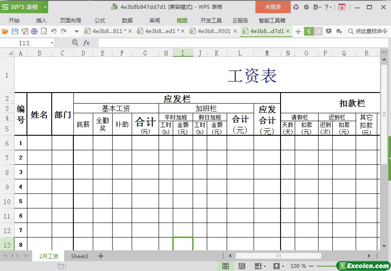The image size is (391, 271).
Task: Click the red download arrow icon
Action: pyautogui.click(x=342, y=7)
